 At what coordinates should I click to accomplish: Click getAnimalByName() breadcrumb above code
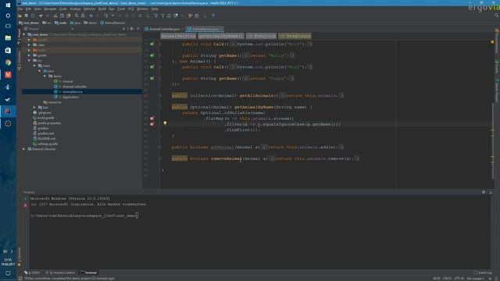point(220,36)
